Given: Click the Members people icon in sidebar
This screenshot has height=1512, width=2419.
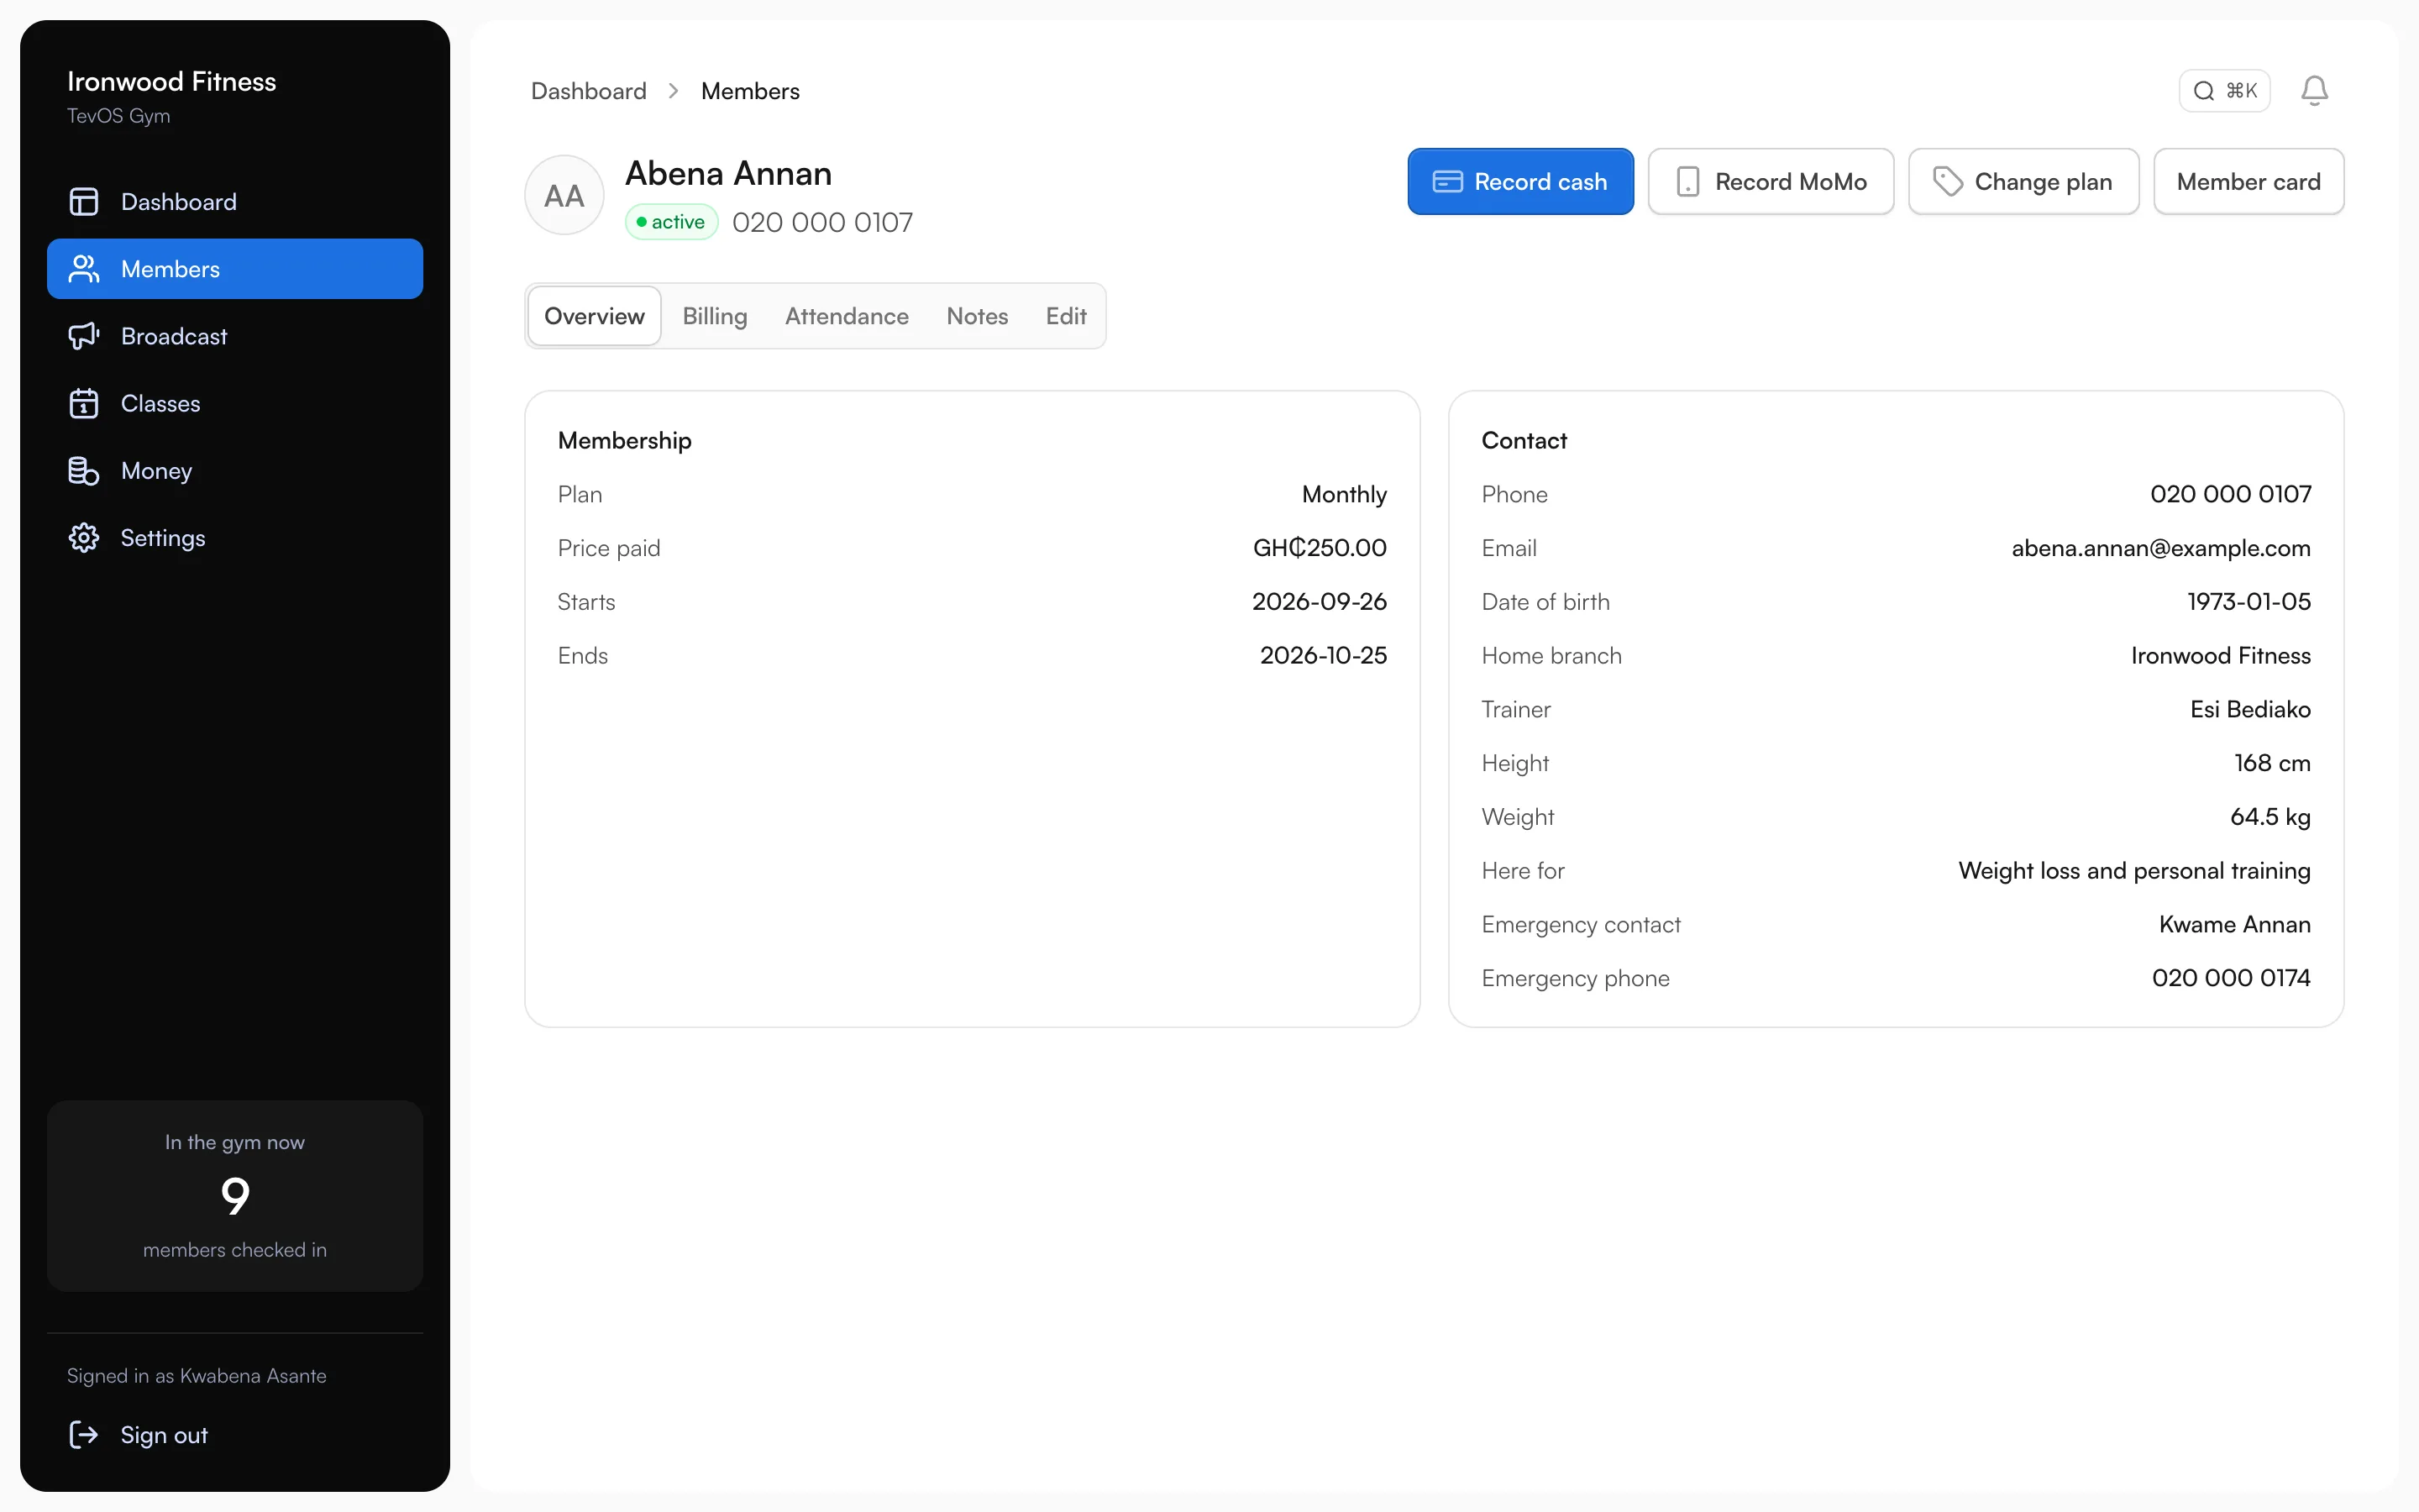Looking at the screenshot, I should pos(84,269).
